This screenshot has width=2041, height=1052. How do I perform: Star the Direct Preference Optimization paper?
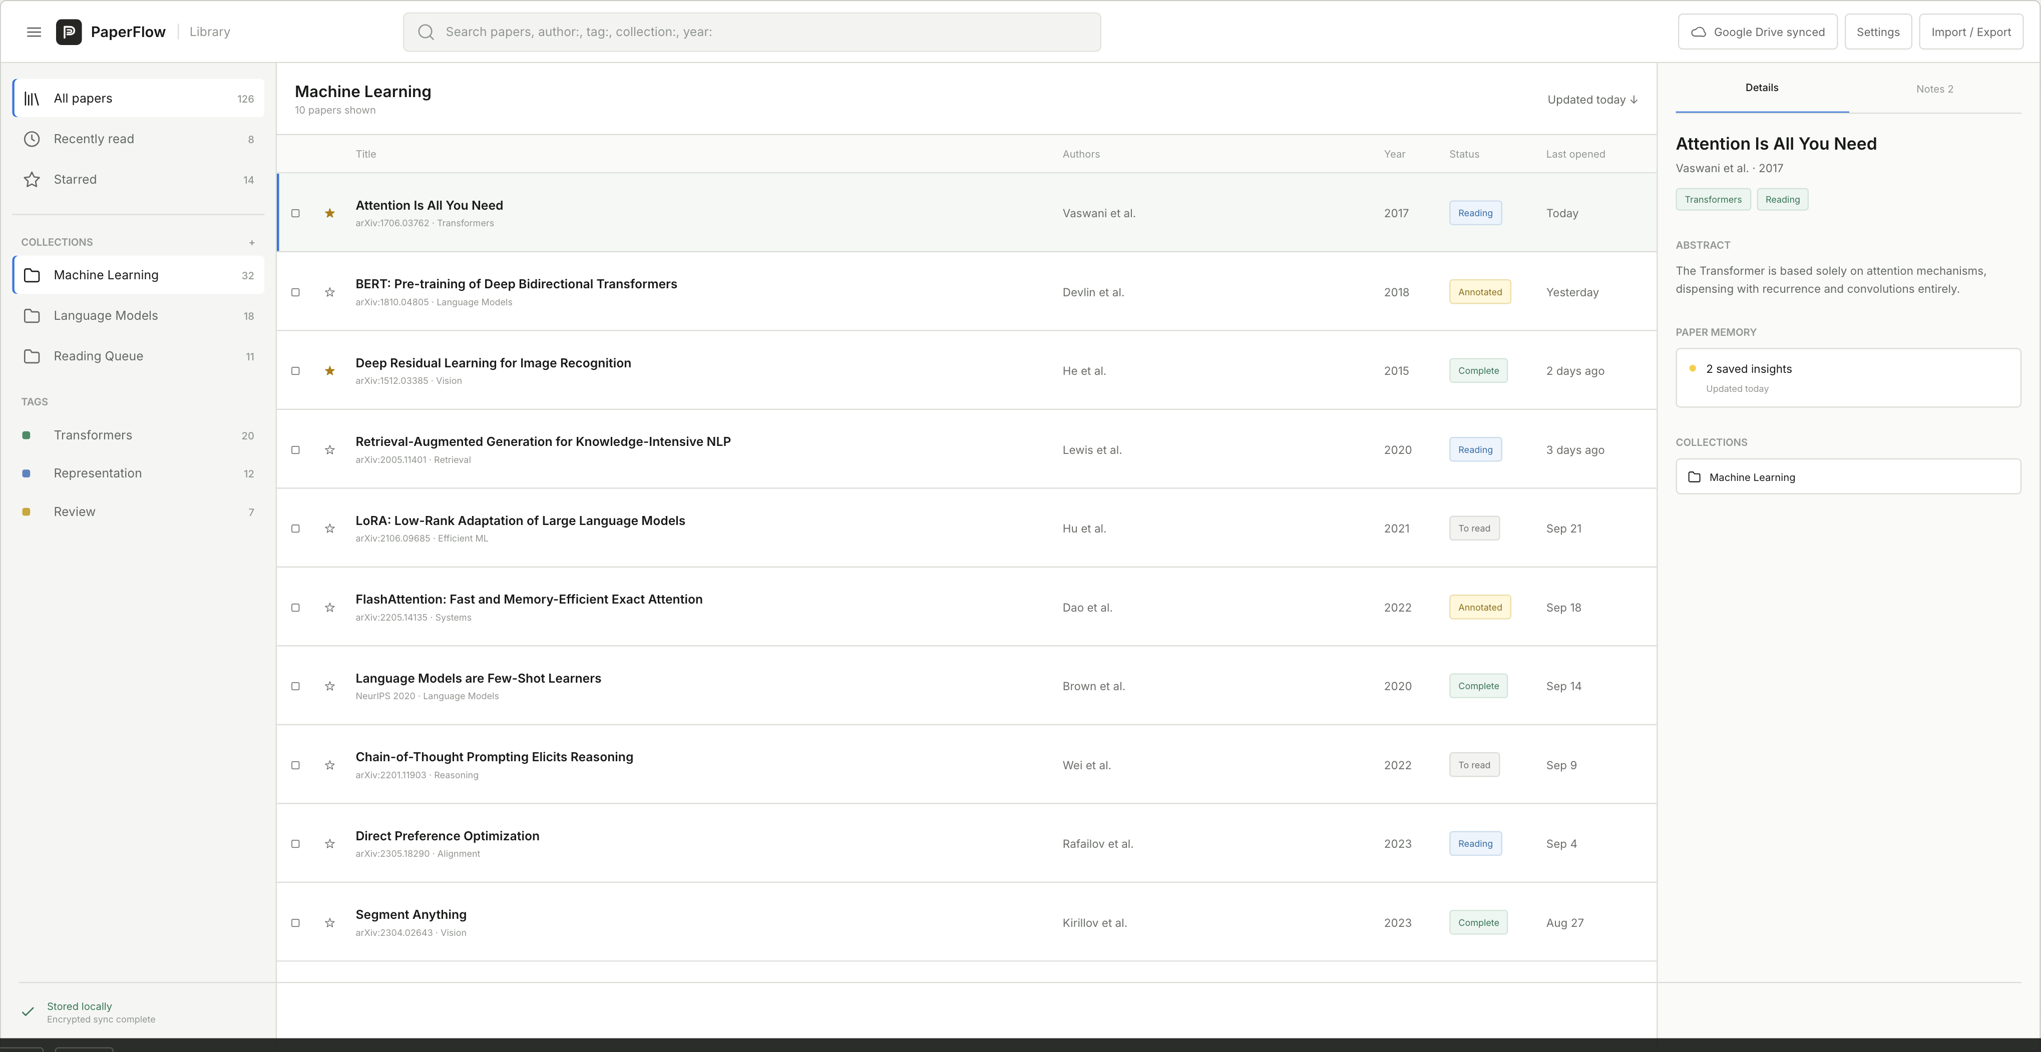[x=329, y=844]
